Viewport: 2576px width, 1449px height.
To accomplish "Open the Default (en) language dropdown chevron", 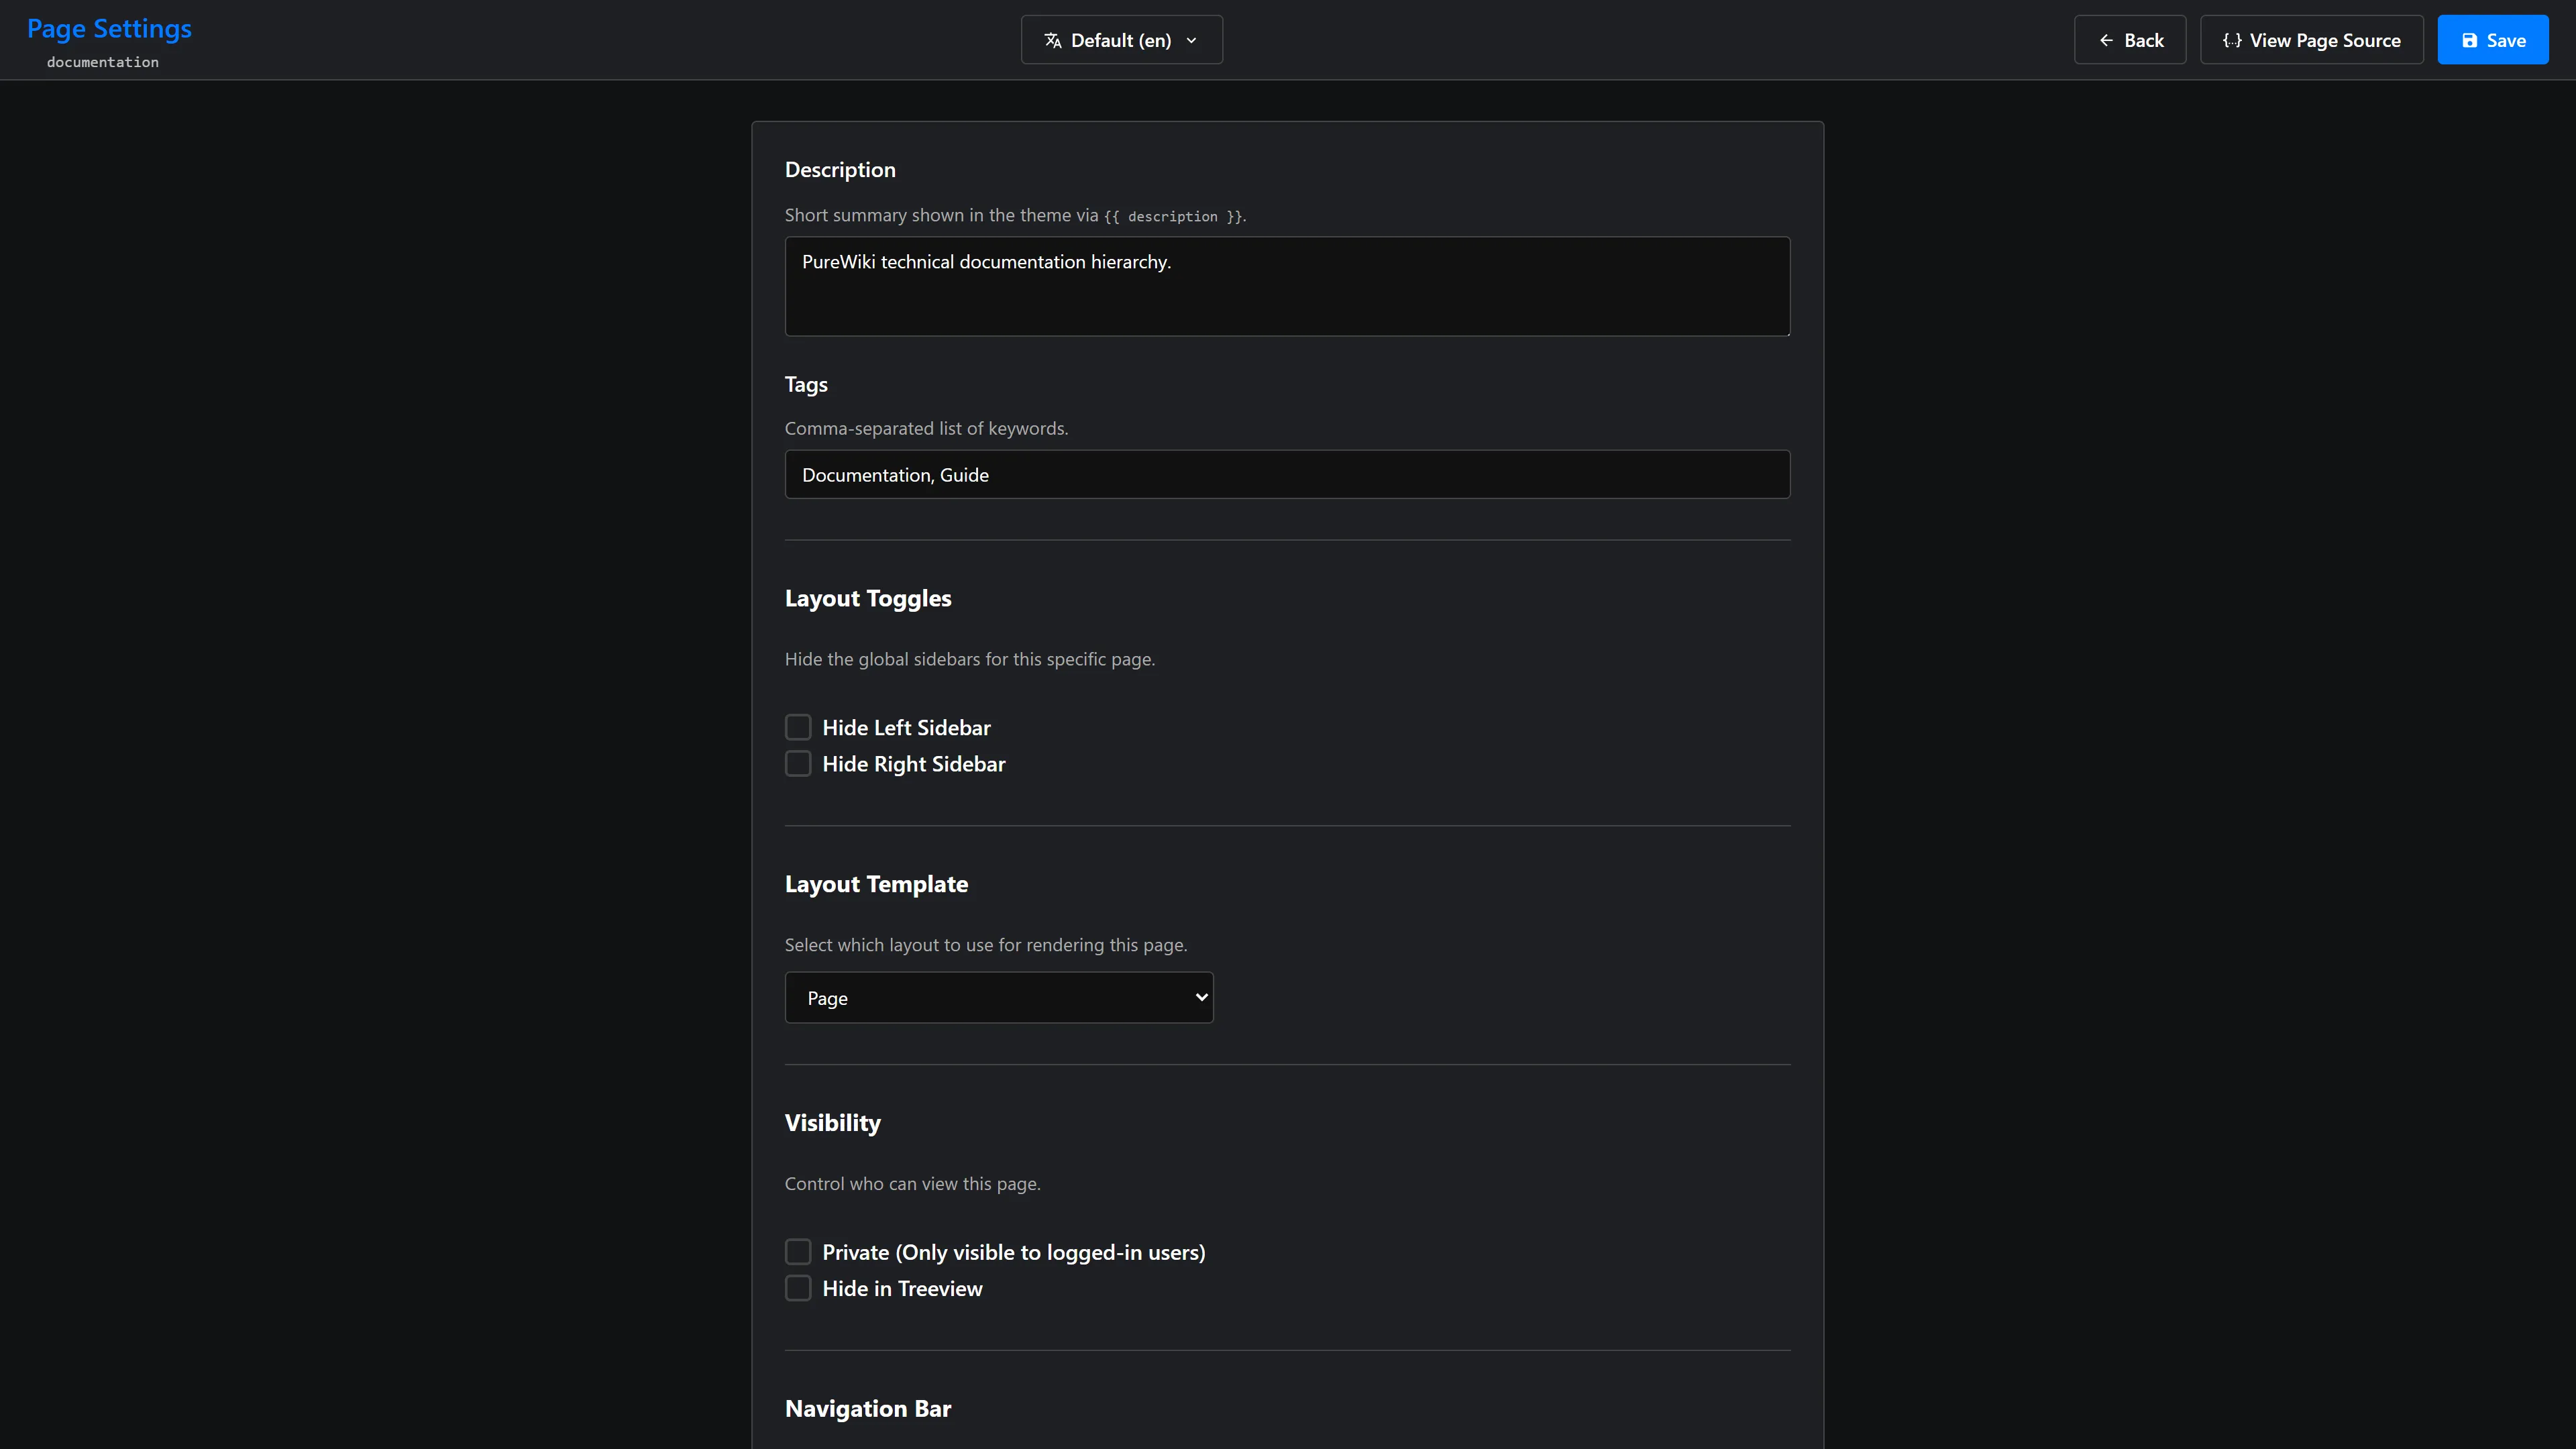I will (1191, 40).
